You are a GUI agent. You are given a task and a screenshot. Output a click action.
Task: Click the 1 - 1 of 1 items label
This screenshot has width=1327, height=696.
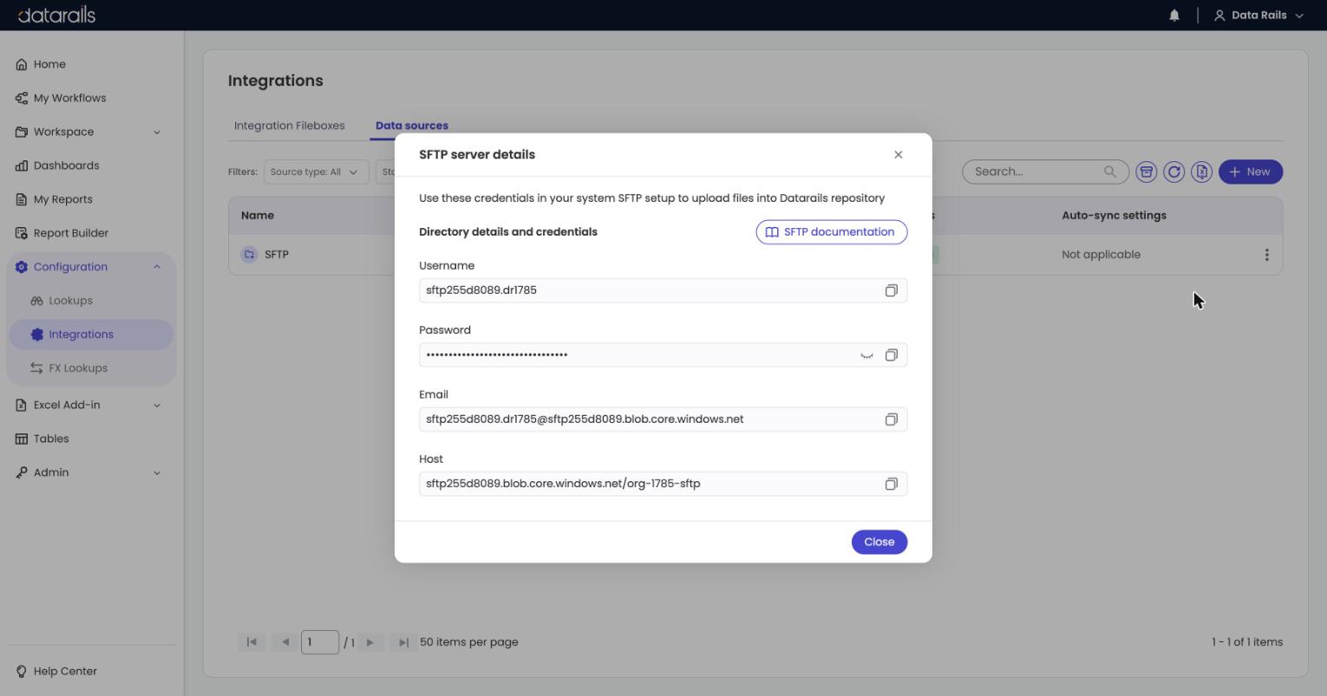(1247, 642)
